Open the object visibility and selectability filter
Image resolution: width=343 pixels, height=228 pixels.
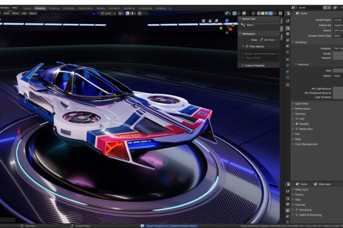(228, 13)
